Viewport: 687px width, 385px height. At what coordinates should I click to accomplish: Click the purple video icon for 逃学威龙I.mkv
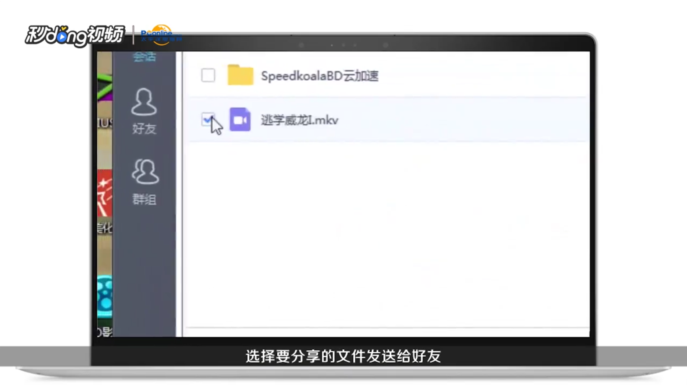(x=240, y=120)
